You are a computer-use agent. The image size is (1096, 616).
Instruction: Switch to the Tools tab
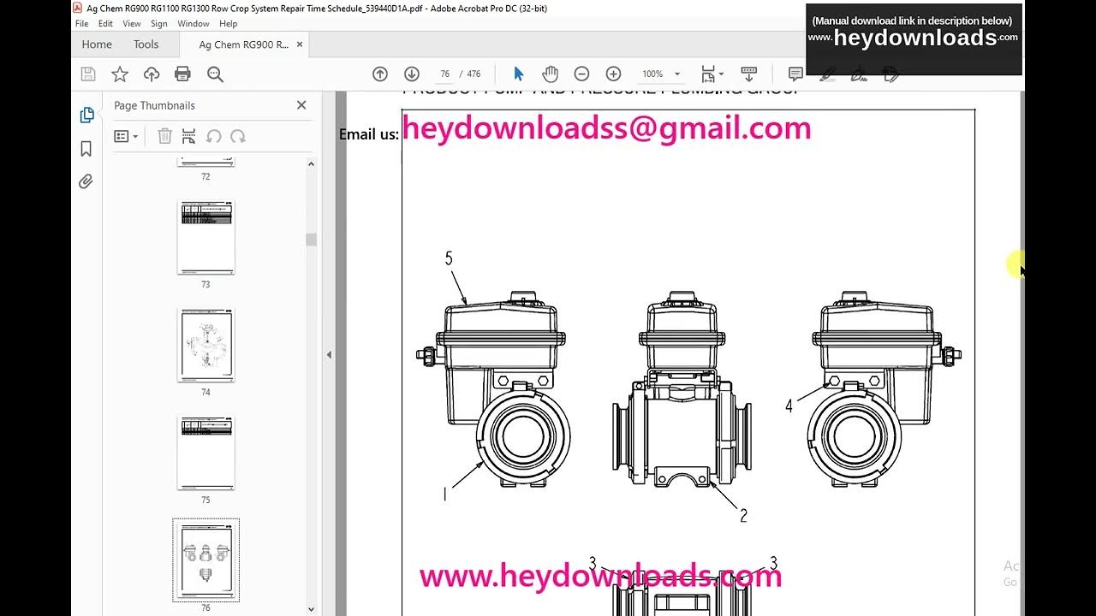[x=146, y=44]
